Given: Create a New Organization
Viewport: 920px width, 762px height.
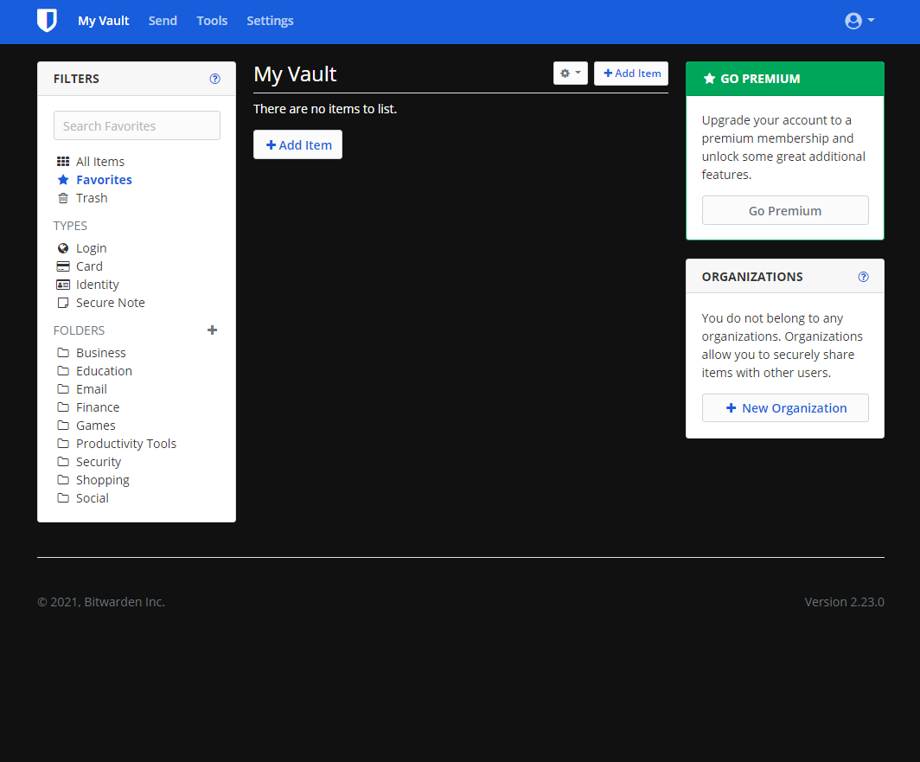Looking at the screenshot, I should 784,407.
